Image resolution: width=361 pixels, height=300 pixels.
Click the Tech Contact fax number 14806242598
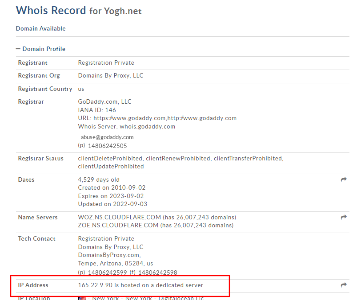point(157,273)
